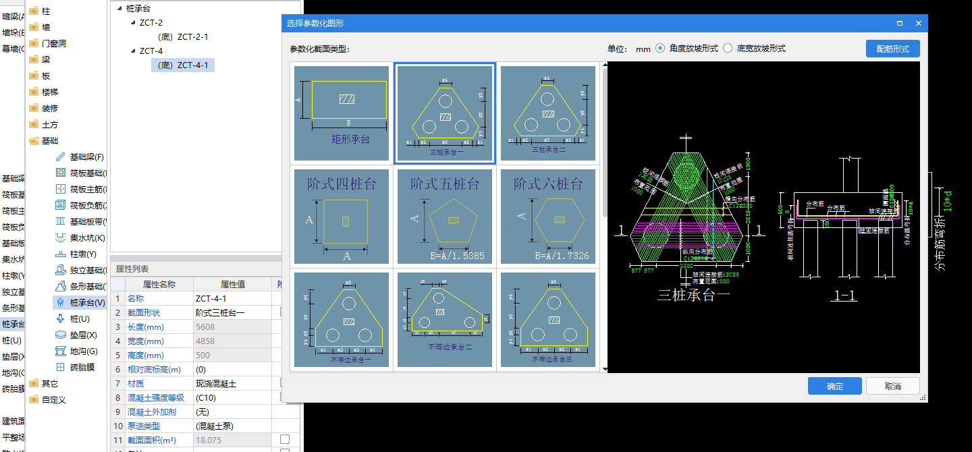
Task: Click the thumbnail list scroll-down arrow
Action: click(605, 368)
